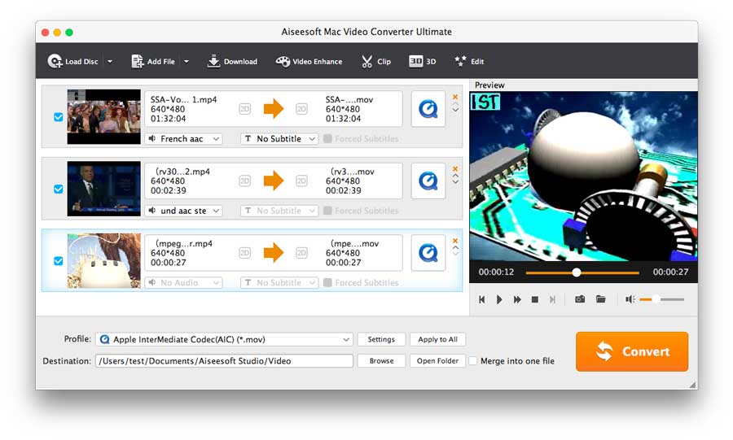This screenshot has height=440, width=733.
Task: Remove (rv30...2.mp4 with its orange X
Action: (x=455, y=169)
